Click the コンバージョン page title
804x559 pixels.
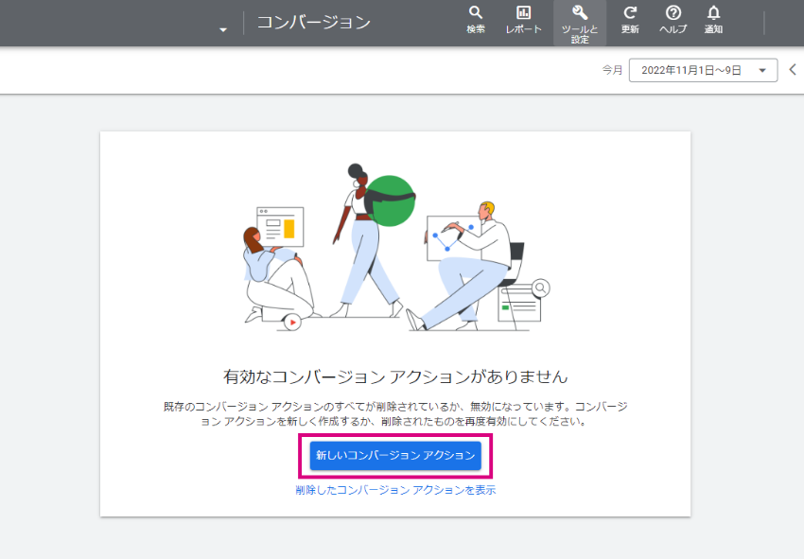click(x=314, y=22)
